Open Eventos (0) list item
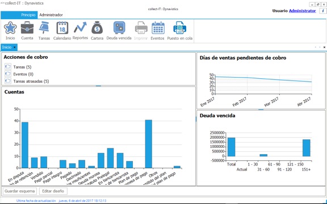The image size is (327, 204). point(23,74)
